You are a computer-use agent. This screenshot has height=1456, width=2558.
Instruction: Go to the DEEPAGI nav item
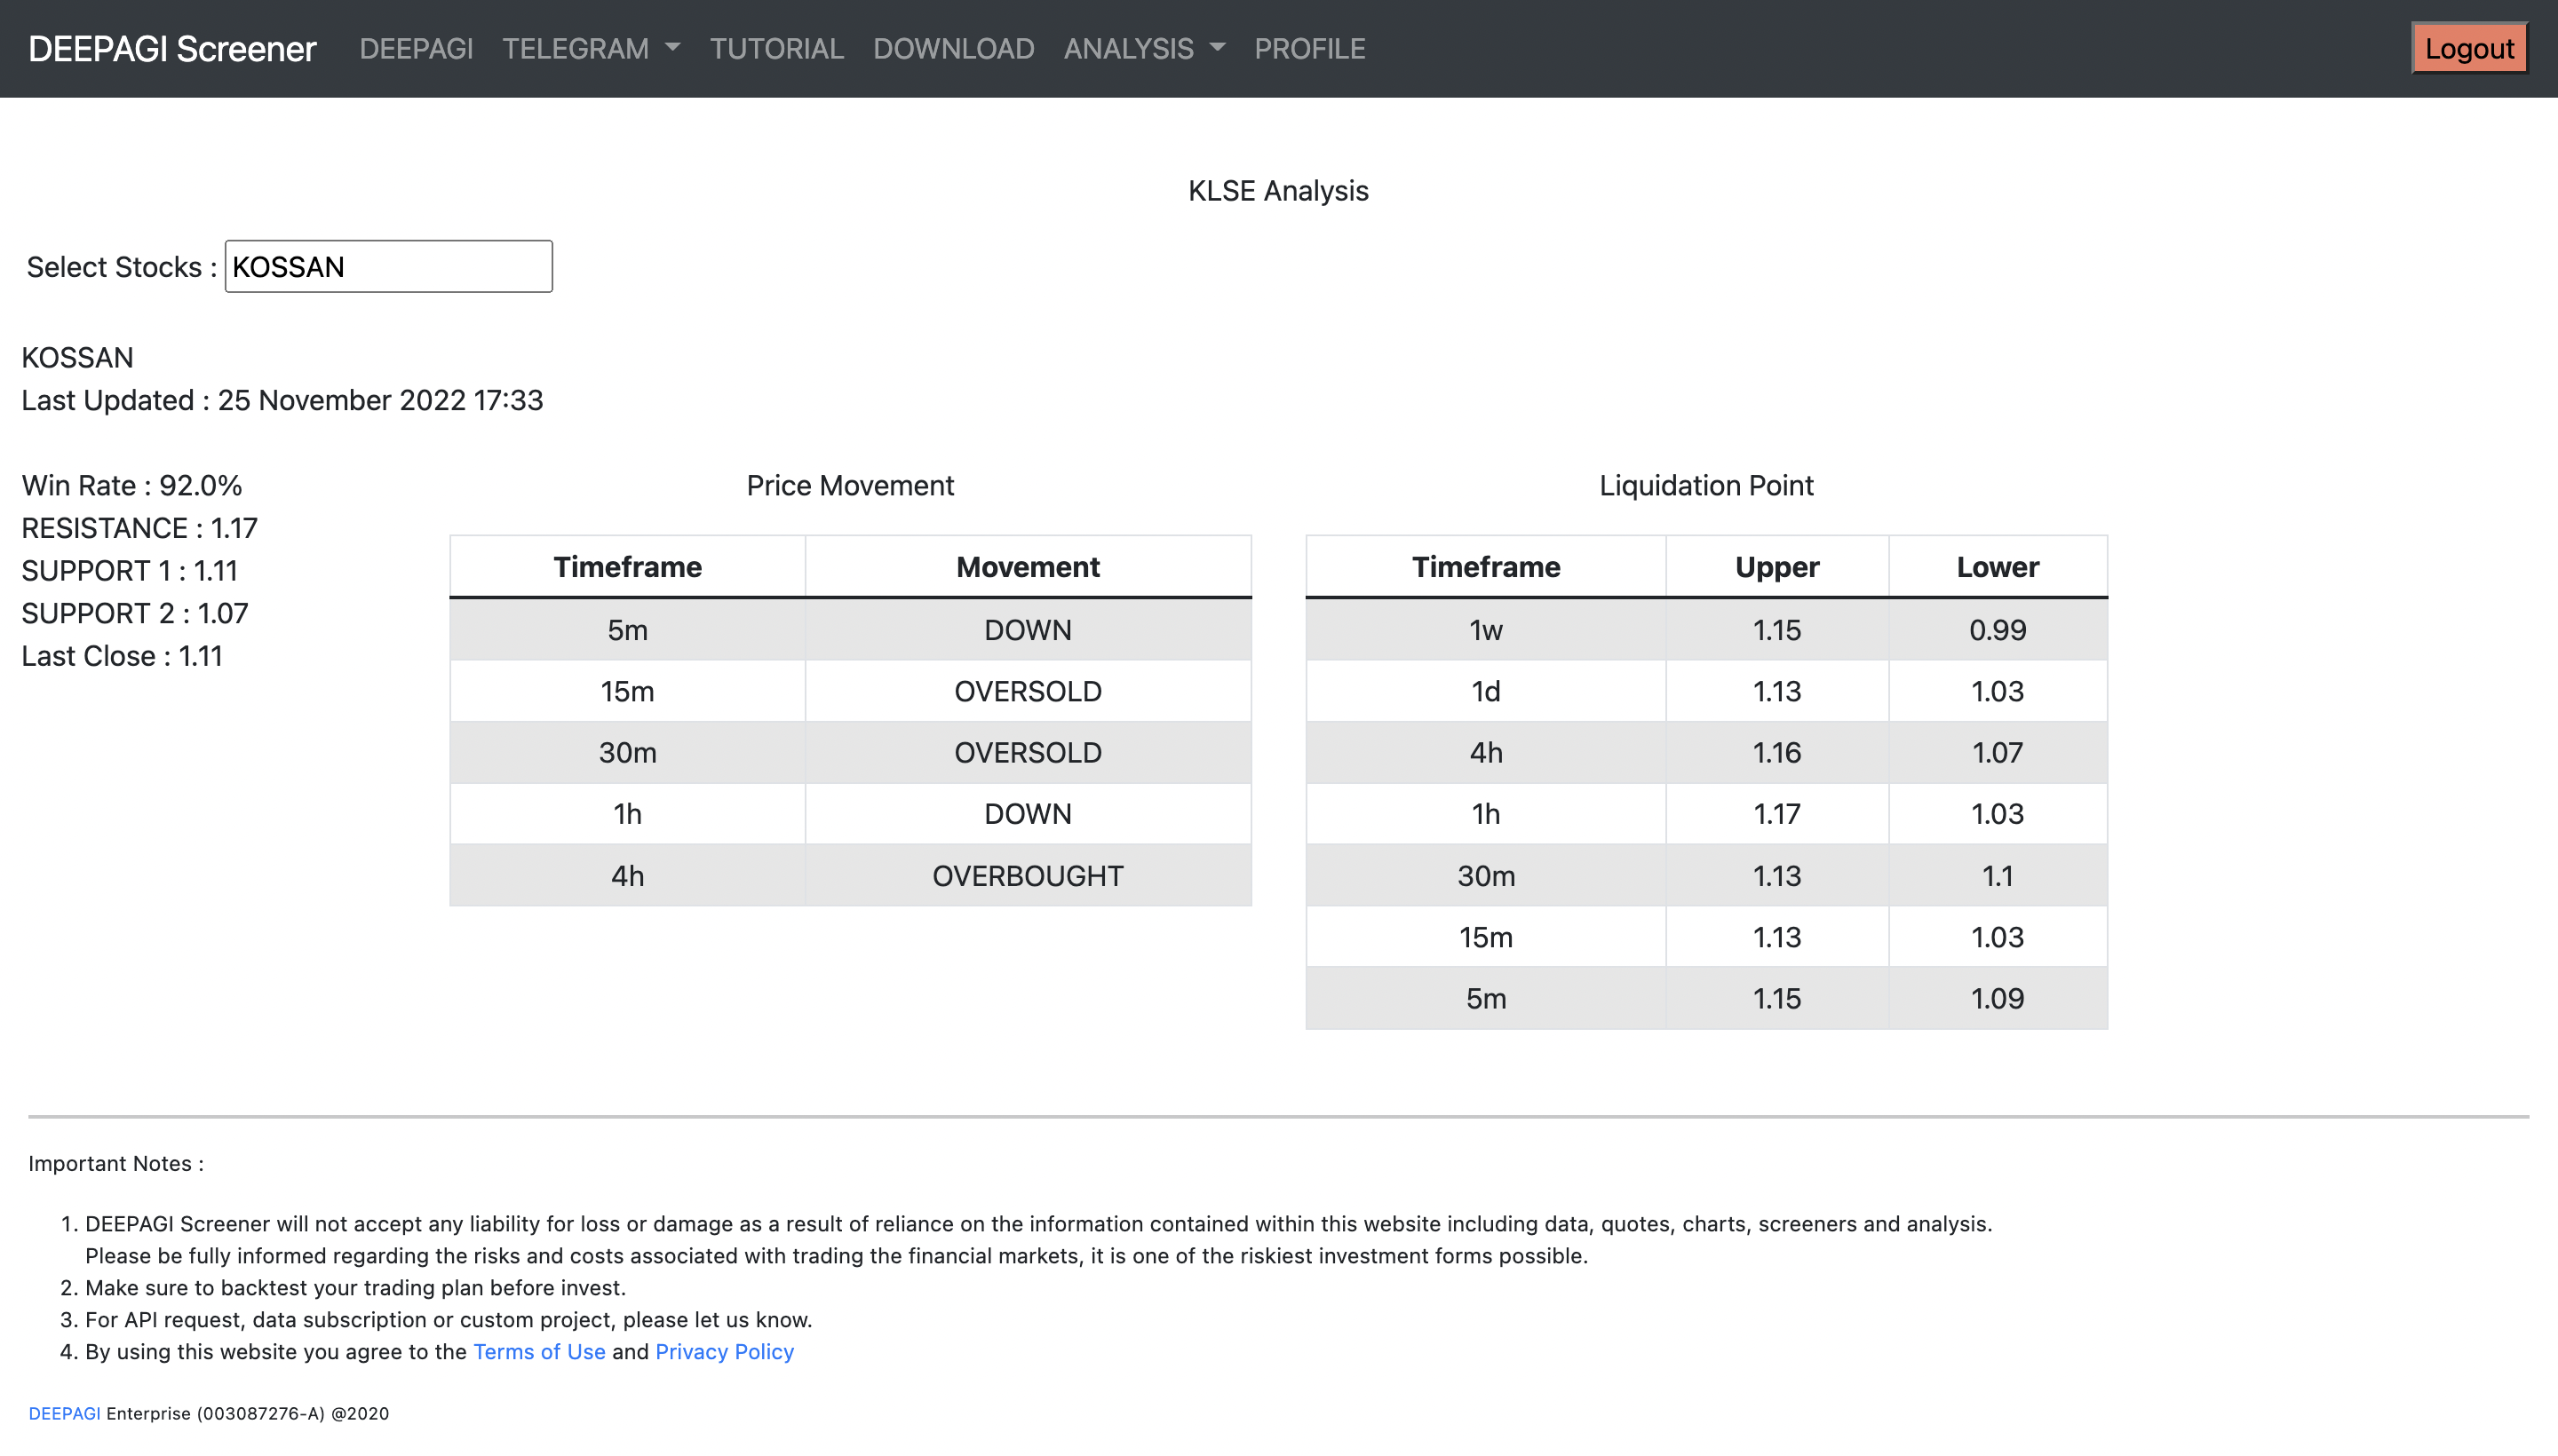point(417,48)
